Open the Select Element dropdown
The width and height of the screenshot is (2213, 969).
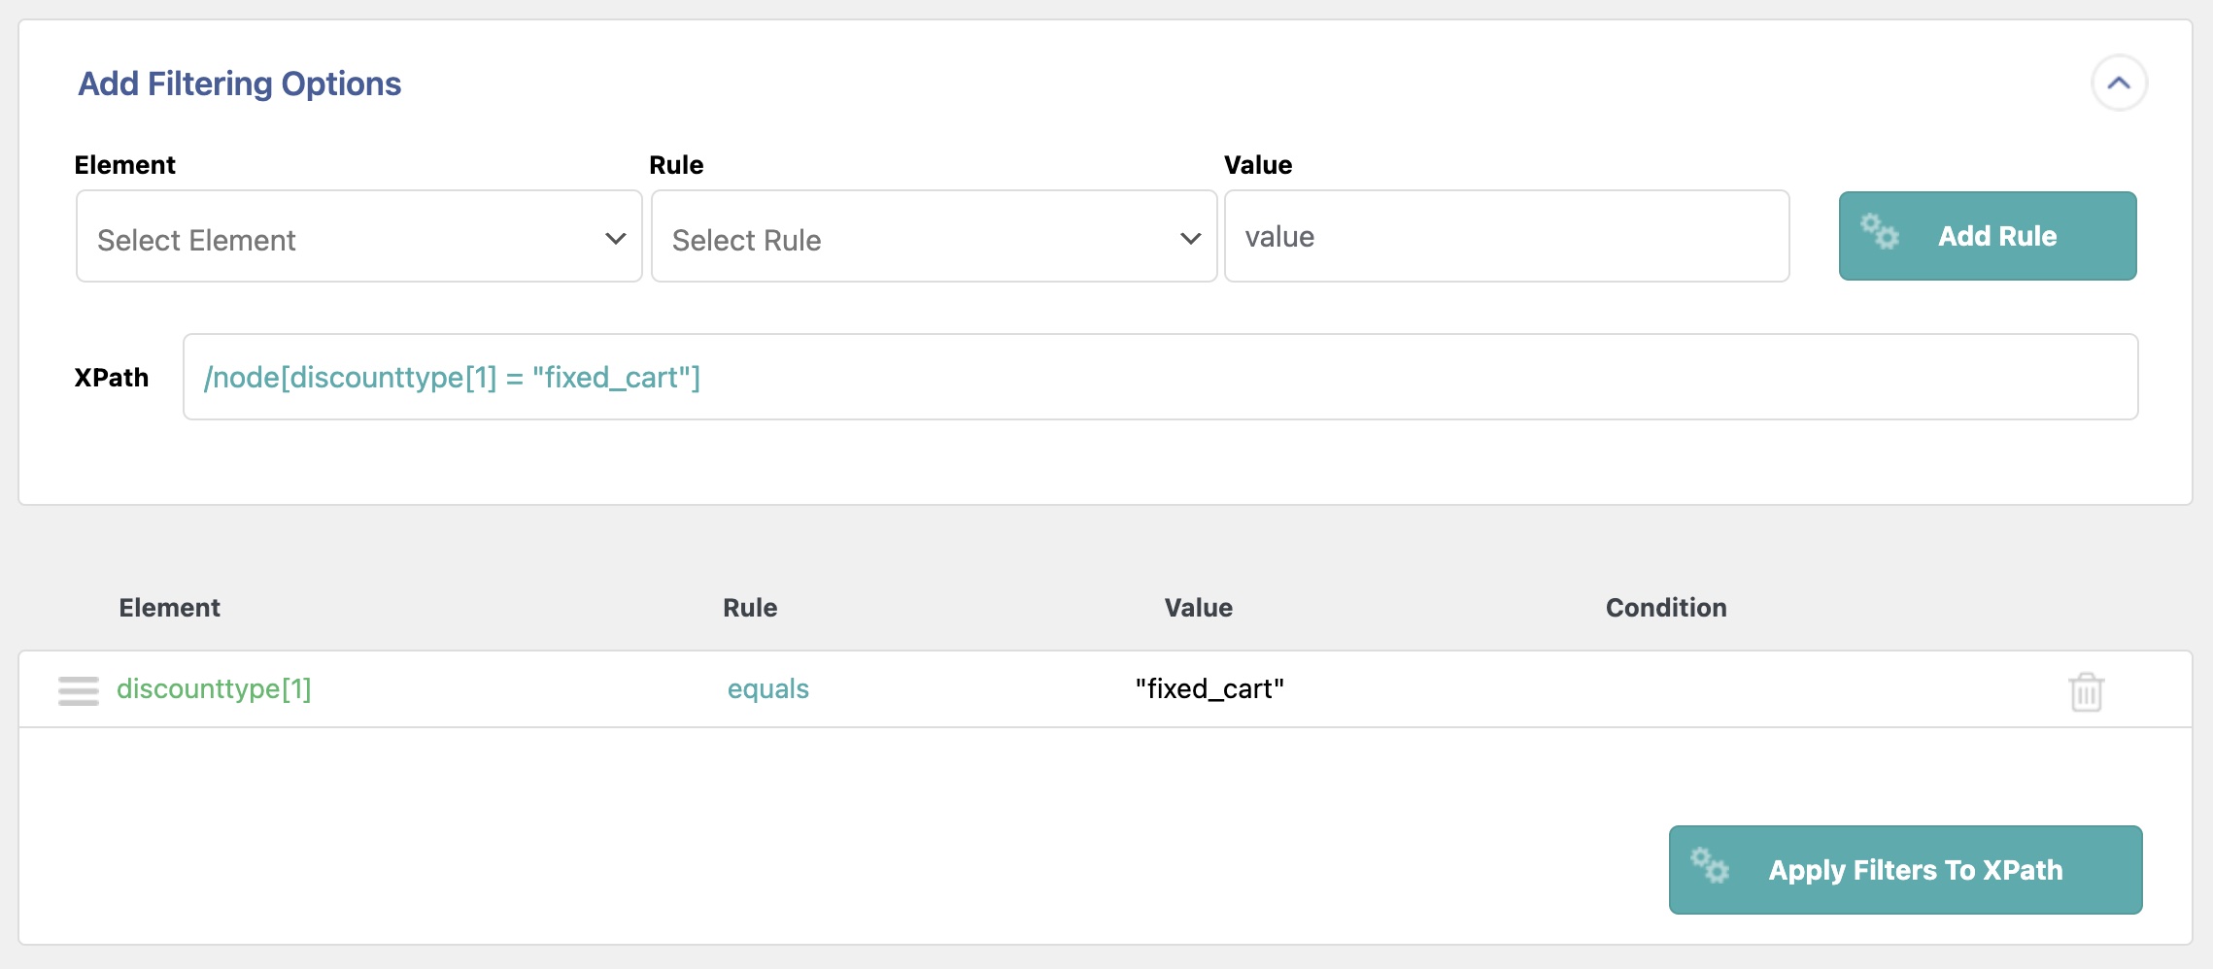tap(358, 237)
